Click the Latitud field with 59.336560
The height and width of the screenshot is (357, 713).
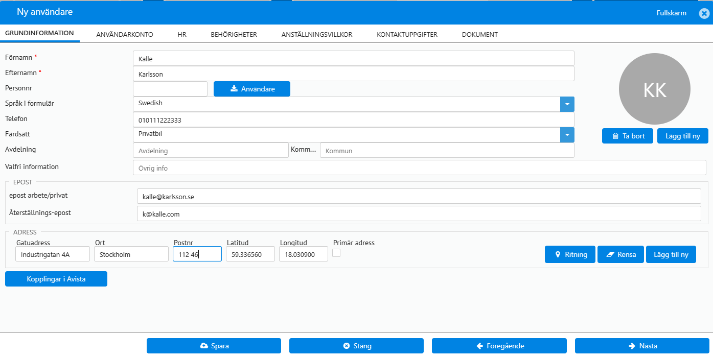[x=250, y=254]
